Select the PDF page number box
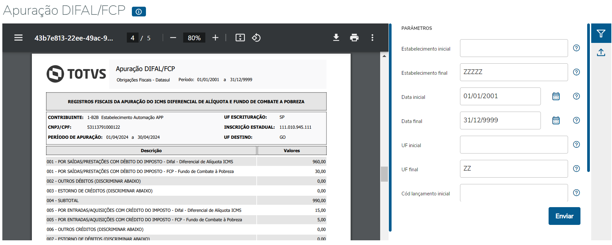 [133, 38]
